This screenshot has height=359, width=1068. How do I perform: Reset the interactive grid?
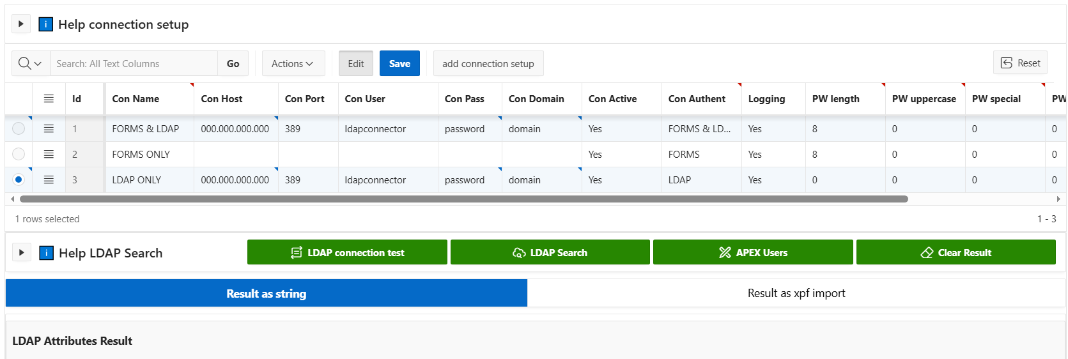1020,63
